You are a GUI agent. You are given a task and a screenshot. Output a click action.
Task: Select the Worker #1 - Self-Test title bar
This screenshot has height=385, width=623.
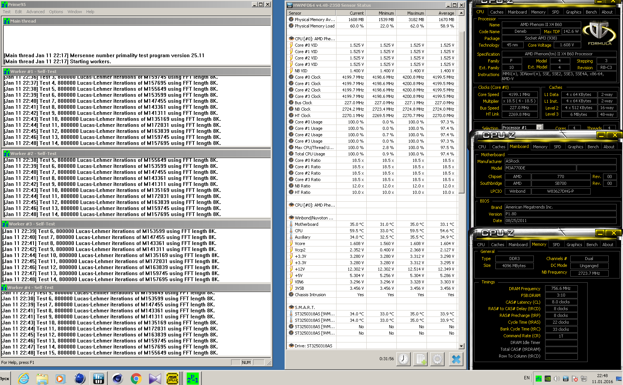tap(137, 72)
